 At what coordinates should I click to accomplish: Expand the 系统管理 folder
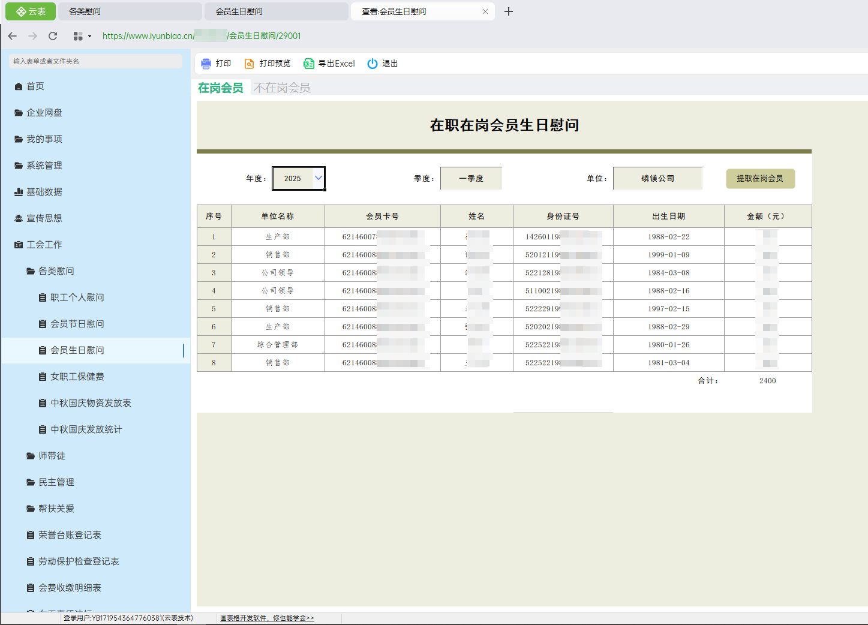pos(44,166)
